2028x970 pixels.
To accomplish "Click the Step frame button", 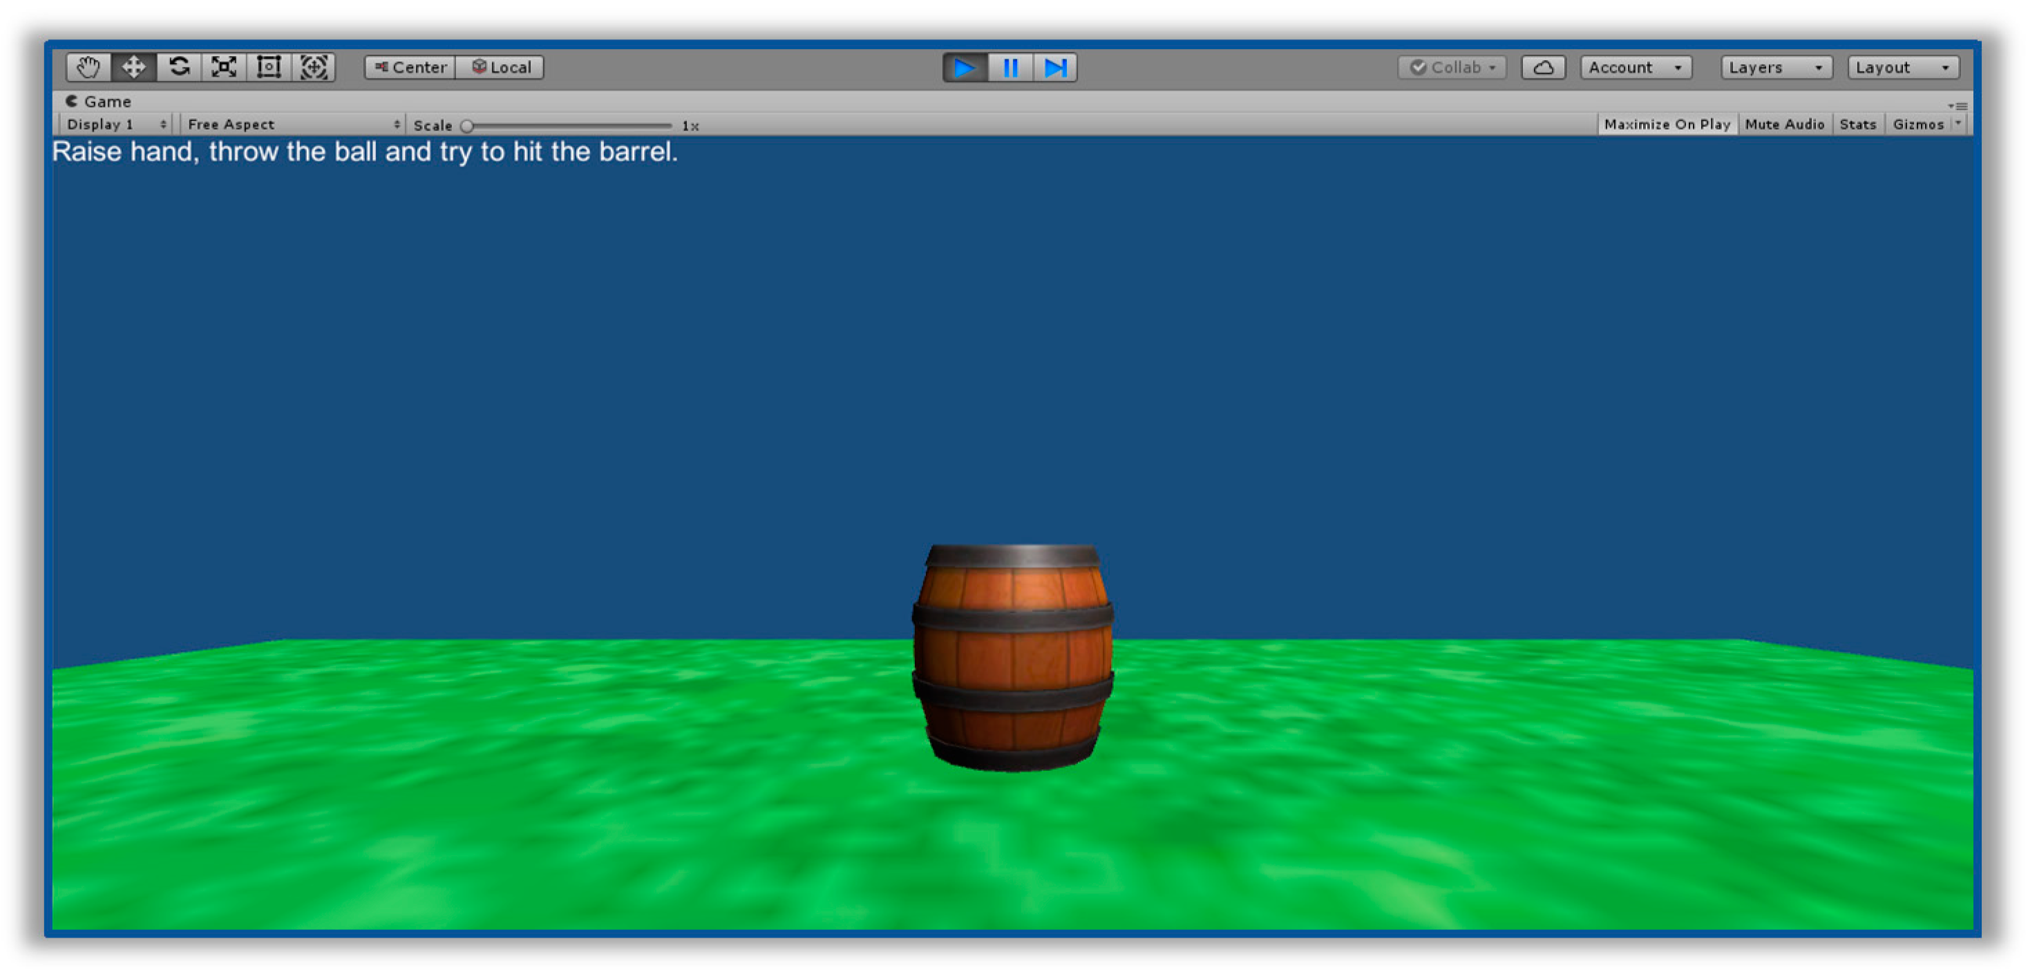I will [1055, 68].
